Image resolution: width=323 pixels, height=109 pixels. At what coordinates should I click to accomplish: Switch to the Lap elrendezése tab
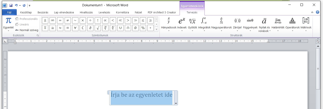click(x=64, y=12)
